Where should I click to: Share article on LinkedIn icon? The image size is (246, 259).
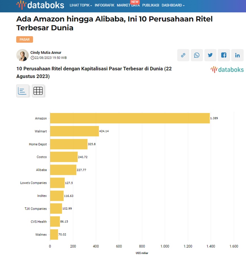click(x=237, y=55)
